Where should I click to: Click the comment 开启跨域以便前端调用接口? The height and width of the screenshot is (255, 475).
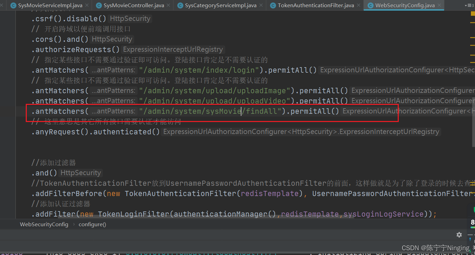[81, 29]
